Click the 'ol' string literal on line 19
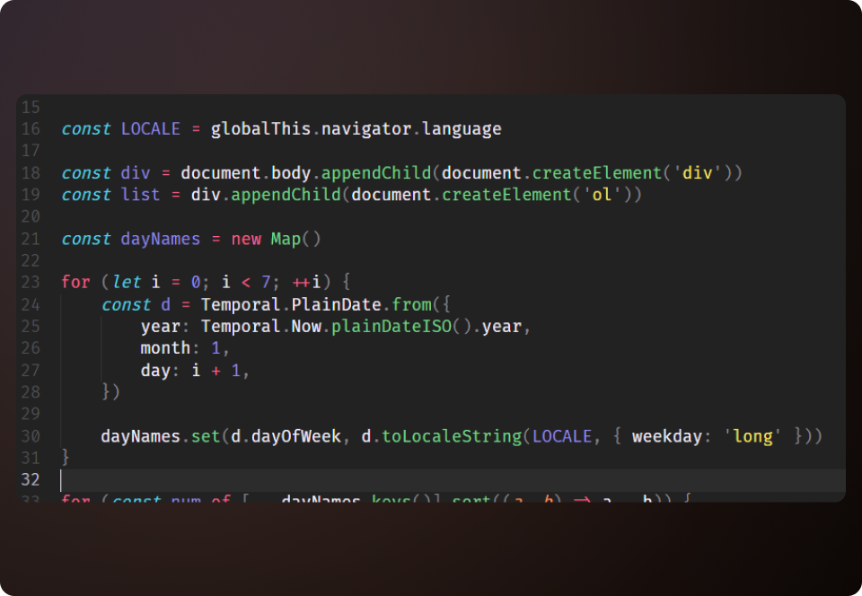Image resolution: width=862 pixels, height=596 pixels. coord(602,195)
